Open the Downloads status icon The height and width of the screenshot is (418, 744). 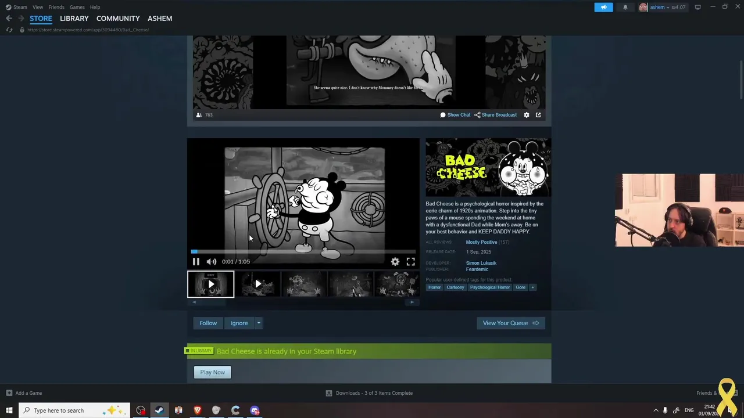329,393
